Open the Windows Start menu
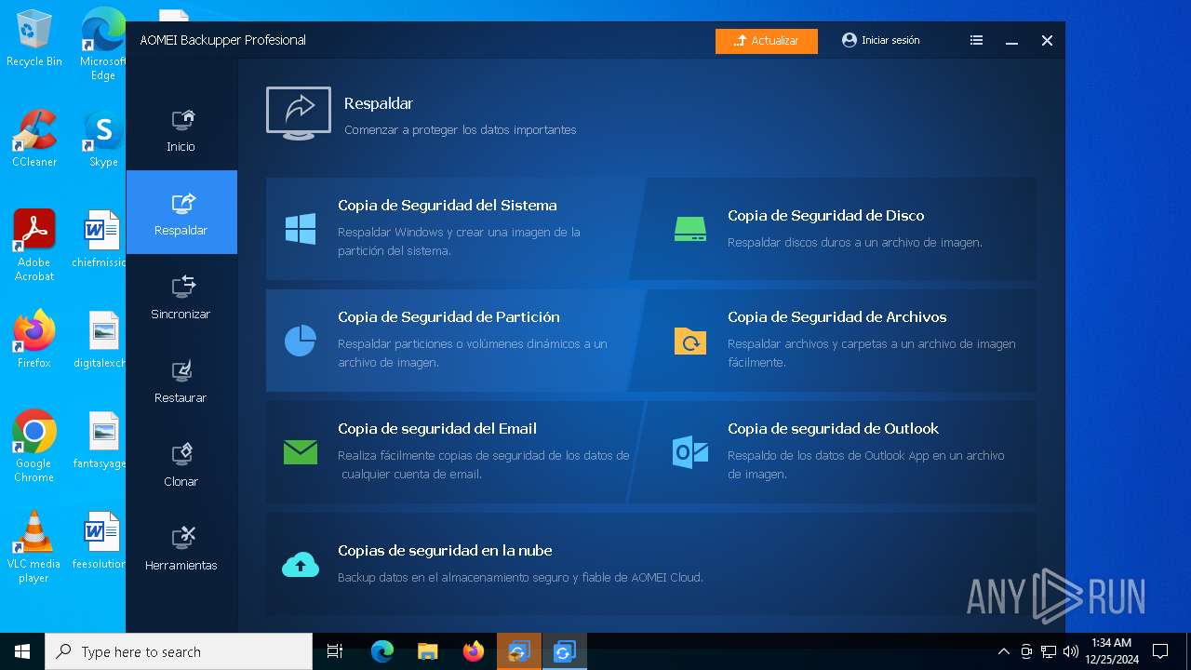1191x670 pixels. pos(22,651)
